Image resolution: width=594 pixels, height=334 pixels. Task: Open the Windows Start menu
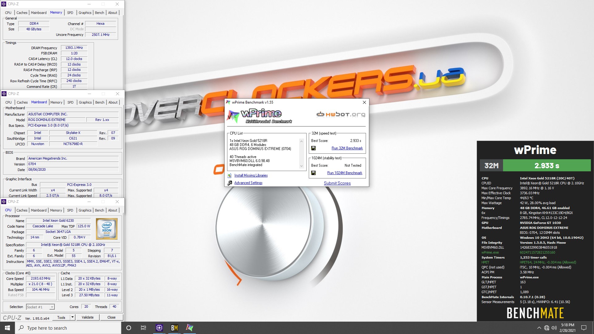click(x=7, y=328)
